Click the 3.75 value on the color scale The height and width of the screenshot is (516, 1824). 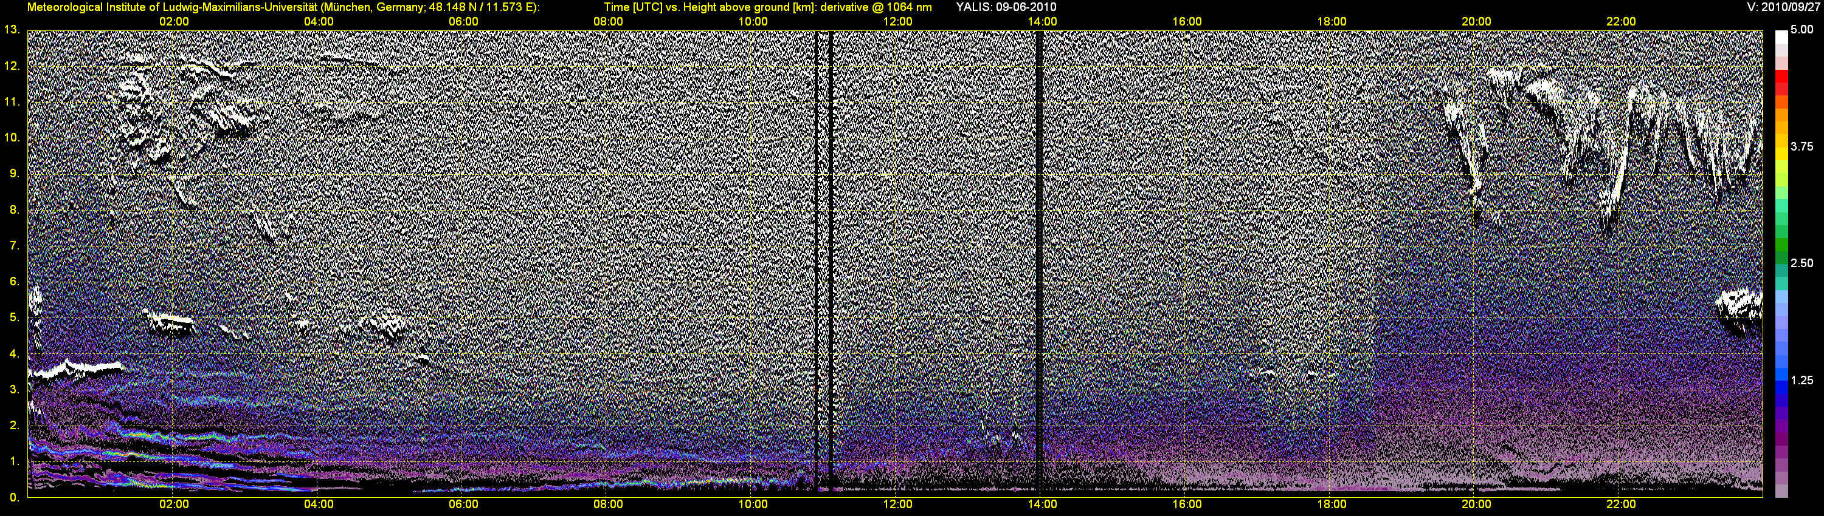click(x=1802, y=146)
